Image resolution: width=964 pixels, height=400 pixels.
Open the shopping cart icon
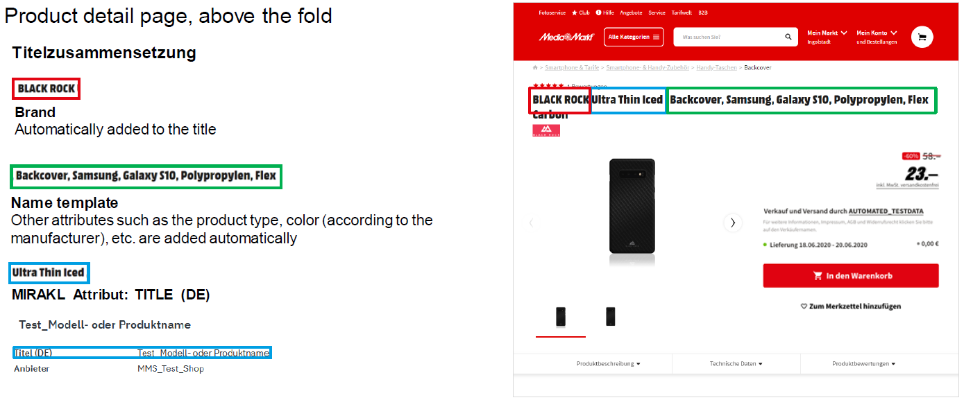coord(922,37)
